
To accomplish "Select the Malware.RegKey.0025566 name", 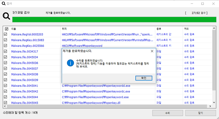I will click(28, 46).
